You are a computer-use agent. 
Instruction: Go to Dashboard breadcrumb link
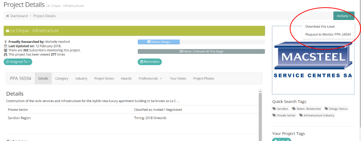pos(19,16)
